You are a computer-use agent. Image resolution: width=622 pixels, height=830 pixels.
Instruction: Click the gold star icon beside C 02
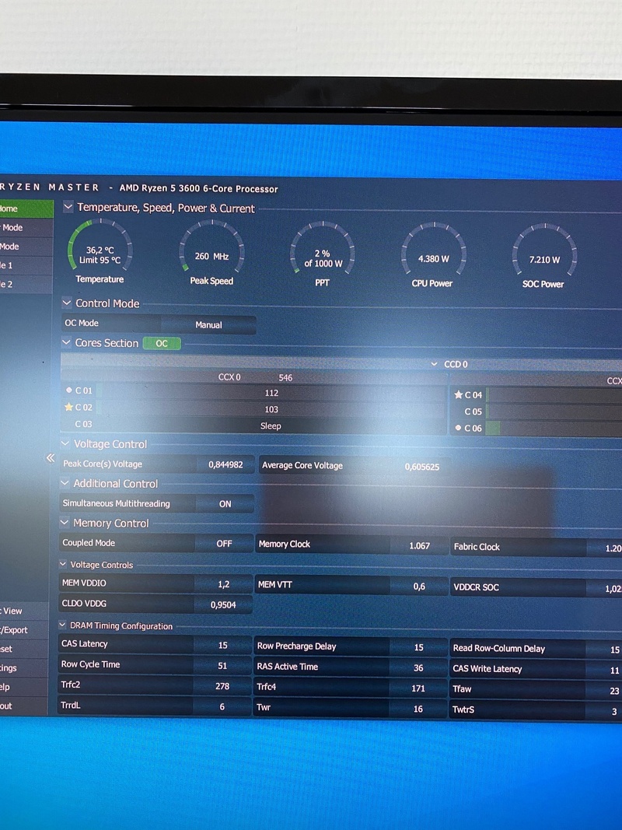click(68, 407)
